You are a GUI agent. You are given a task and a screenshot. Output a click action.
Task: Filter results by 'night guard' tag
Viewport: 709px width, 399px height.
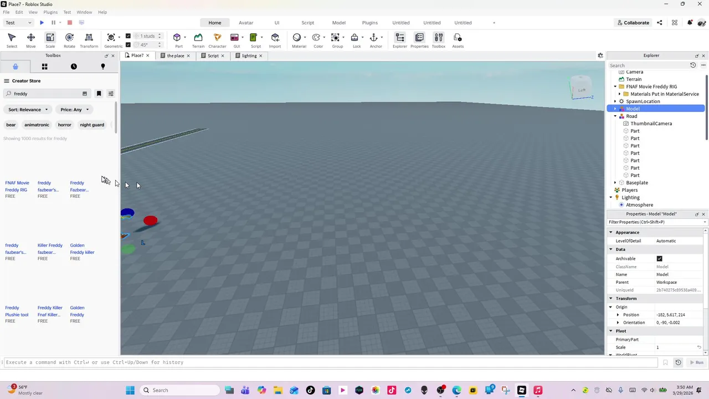click(x=92, y=125)
